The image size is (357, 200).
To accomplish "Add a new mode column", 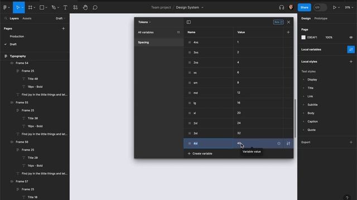I will (x=288, y=32).
